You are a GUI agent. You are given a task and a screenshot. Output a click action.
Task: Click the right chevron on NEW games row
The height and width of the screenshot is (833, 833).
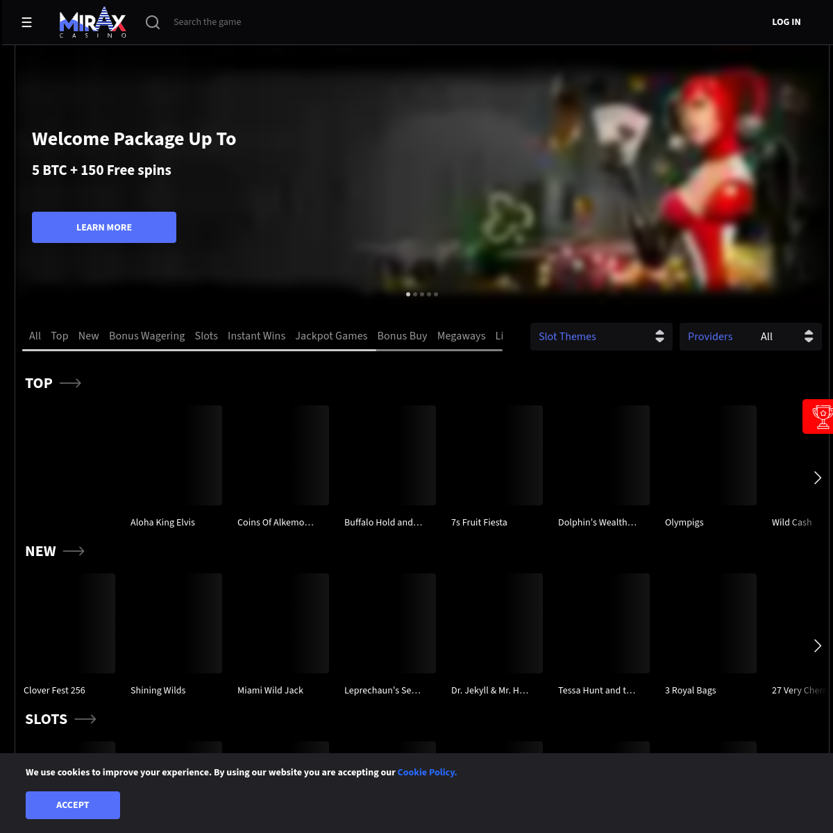coord(818,646)
